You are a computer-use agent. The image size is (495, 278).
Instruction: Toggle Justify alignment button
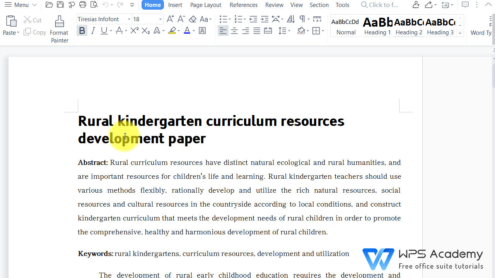click(x=257, y=31)
